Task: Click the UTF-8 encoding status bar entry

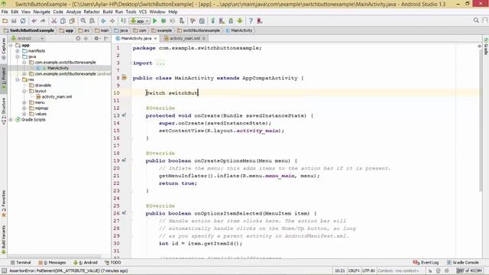Action: pyautogui.click(x=368, y=271)
